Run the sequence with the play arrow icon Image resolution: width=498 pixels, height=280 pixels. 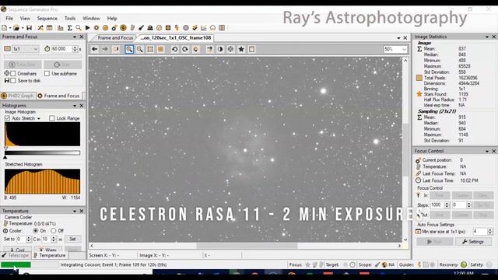[88, 28]
